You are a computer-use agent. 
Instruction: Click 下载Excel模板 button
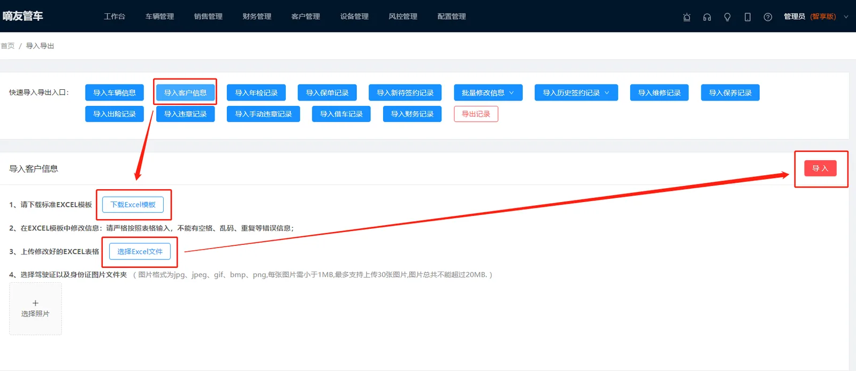[x=133, y=205]
